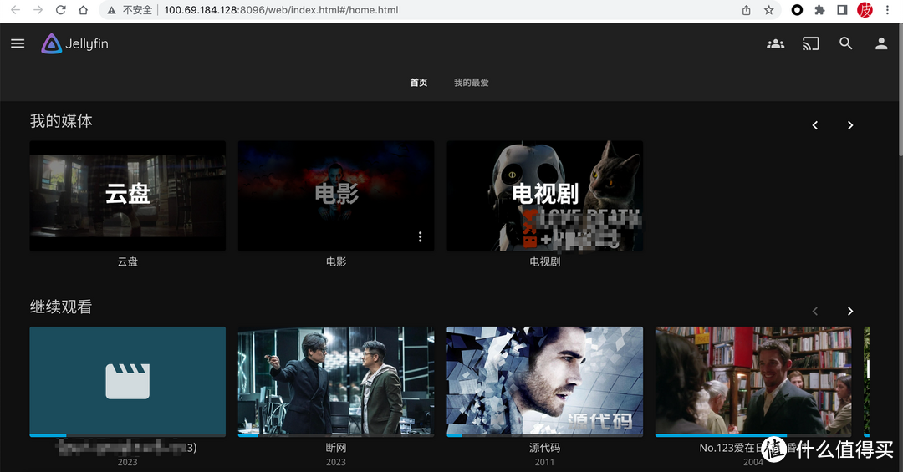Image resolution: width=903 pixels, height=472 pixels.
Task: Go back in browser history
Action: pyautogui.click(x=16, y=10)
